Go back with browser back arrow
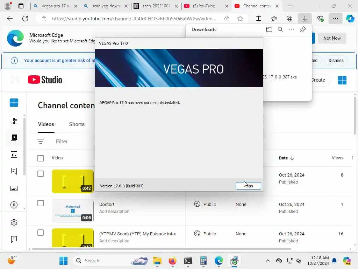The image size is (358, 269). pyautogui.click(x=10, y=19)
